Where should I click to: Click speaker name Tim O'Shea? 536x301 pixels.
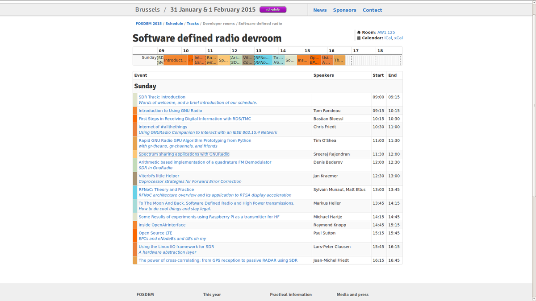[x=325, y=140]
